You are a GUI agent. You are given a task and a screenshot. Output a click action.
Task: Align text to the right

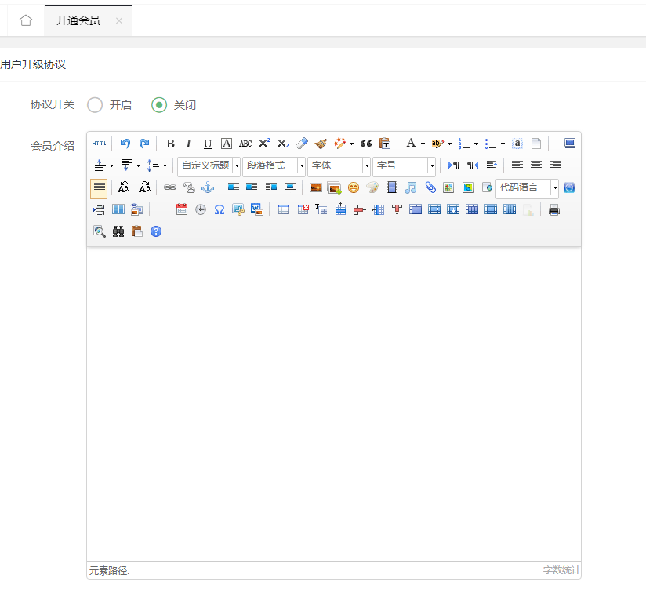(555, 165)
